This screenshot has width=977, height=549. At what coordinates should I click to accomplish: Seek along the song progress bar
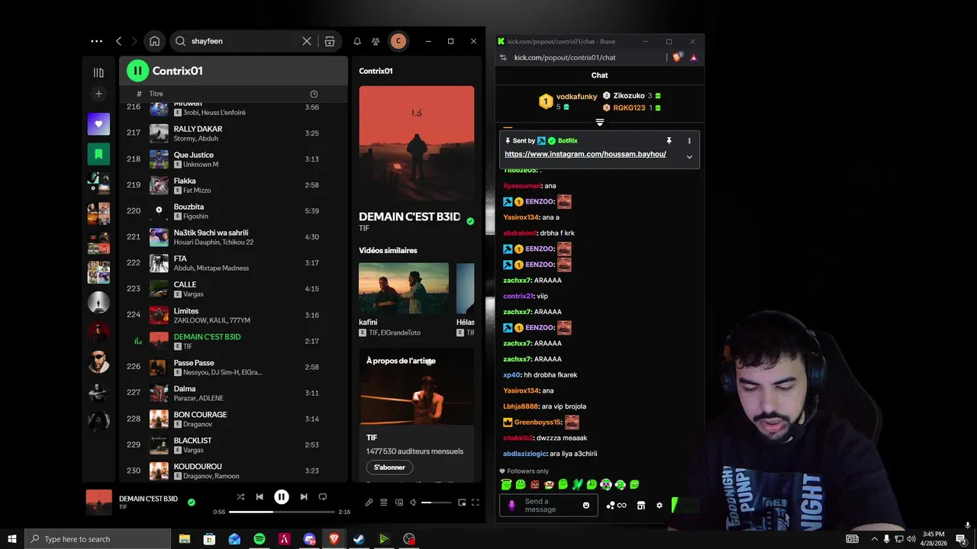[282, 512]
